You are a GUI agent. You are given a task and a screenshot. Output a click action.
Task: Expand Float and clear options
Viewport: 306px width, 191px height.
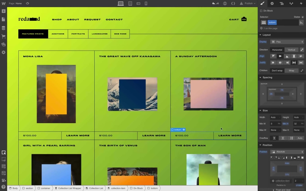pyautogui.click(x=282, y=190)
